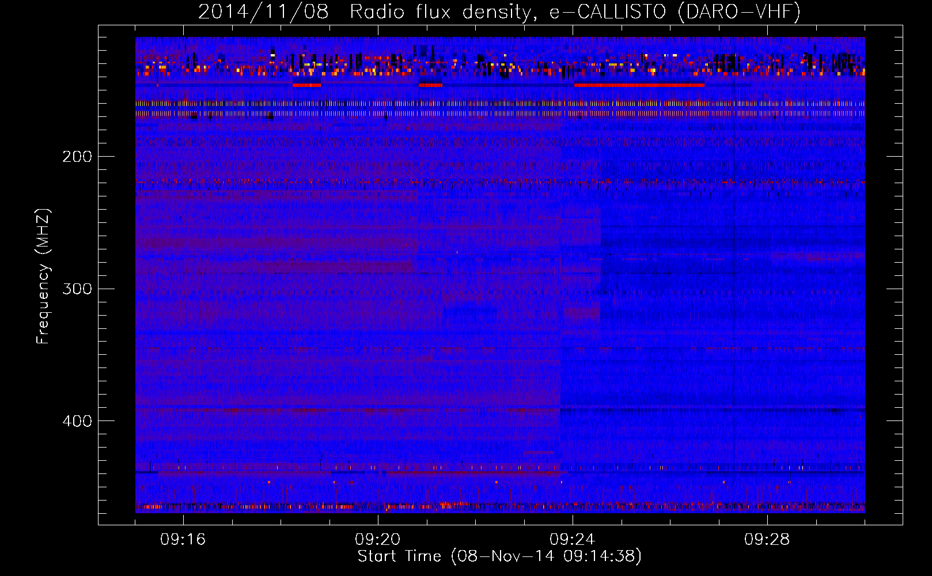Click the 300 frequency tick label
Screen dimensions: 932x576
click(x=77, y=289)
